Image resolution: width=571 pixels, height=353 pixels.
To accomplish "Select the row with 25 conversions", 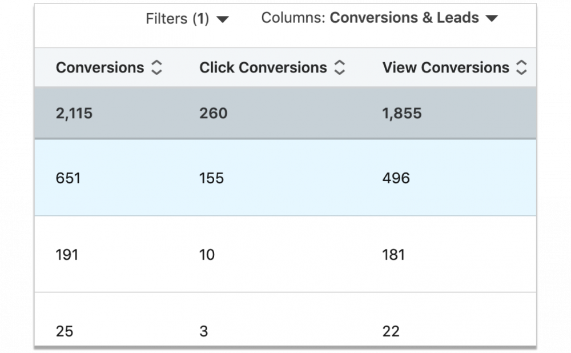I will pos(285,320).
